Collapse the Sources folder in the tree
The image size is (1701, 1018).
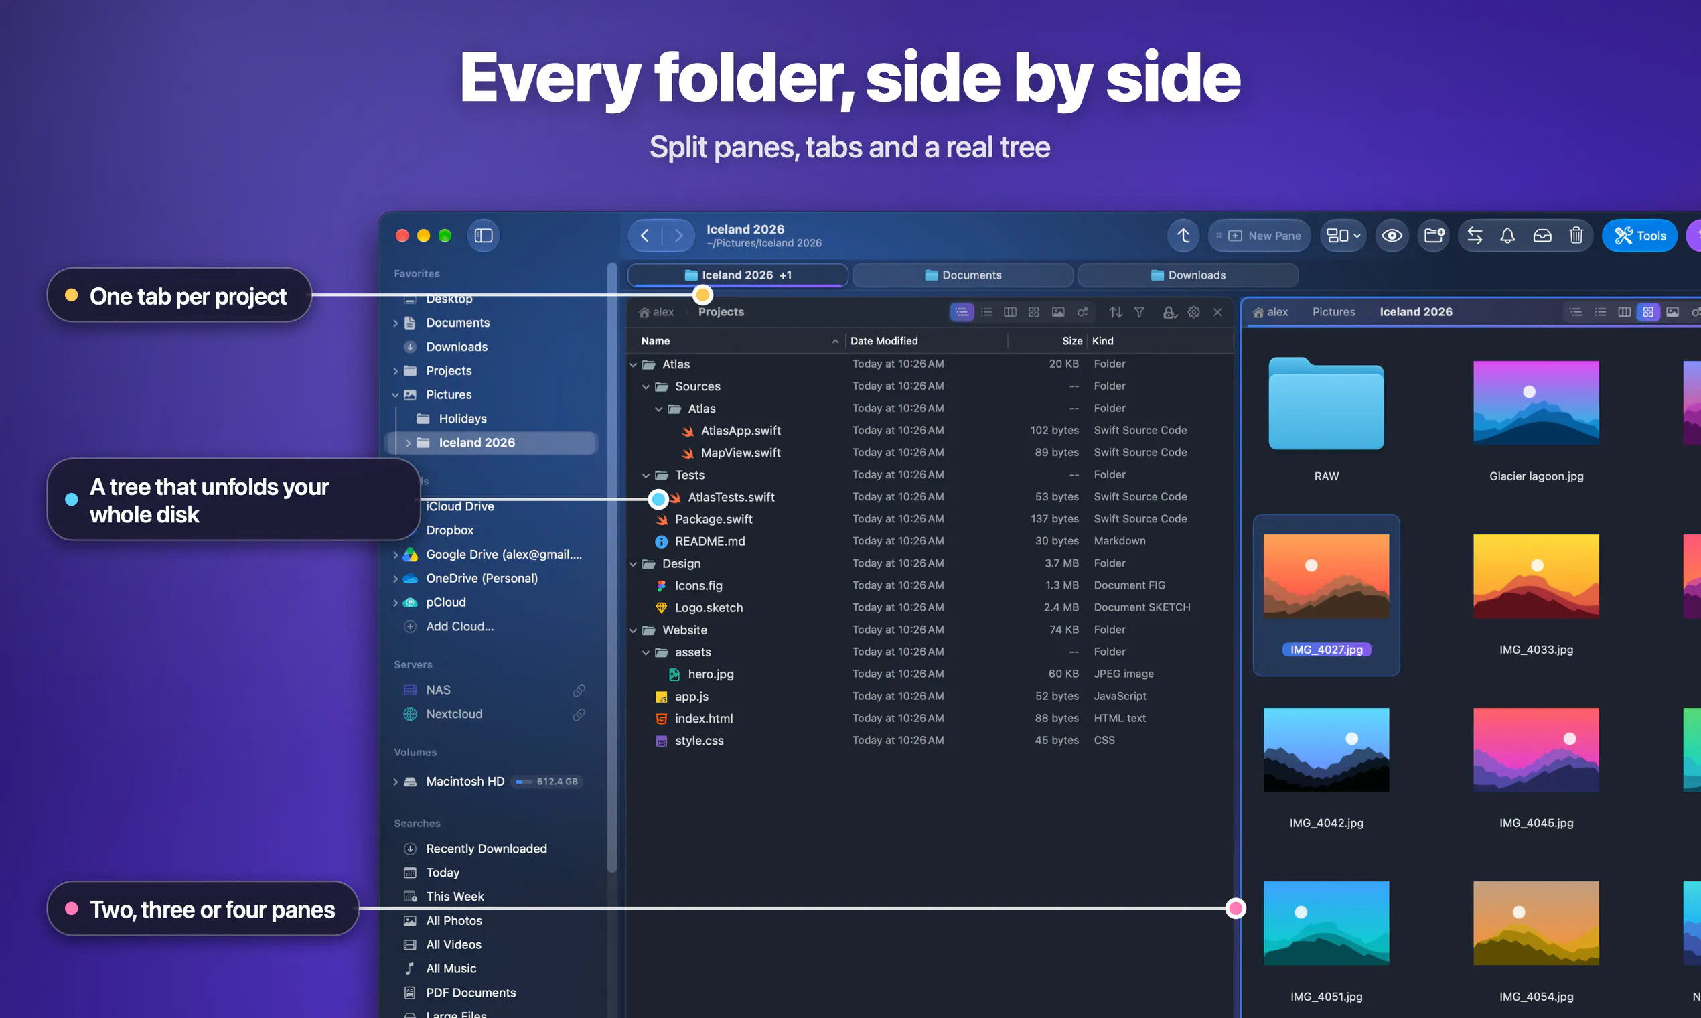[x=646, y=387]
